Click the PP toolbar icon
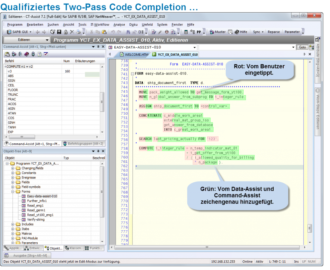Screen dimensions: 330x270 [x=199, y=32]
